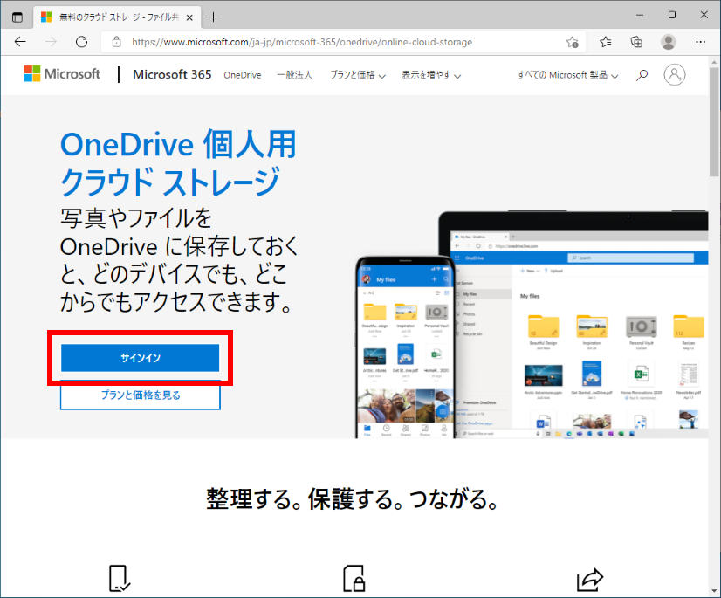
Task: Click the phone OneDrive app image
Action: coord(406,347)
